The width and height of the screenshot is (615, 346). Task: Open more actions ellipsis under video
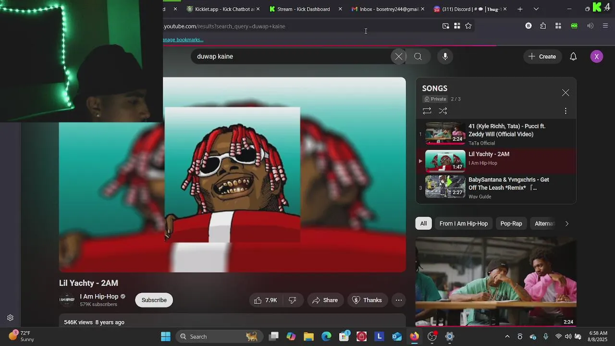(x=399, y=300)
